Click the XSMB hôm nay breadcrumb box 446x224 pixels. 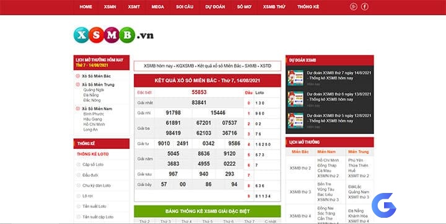coord(208,66)
